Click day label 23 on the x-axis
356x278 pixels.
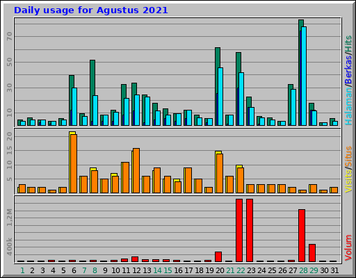point(251,270)
